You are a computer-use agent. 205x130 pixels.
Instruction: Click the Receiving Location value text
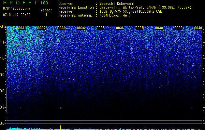point(145,7)
